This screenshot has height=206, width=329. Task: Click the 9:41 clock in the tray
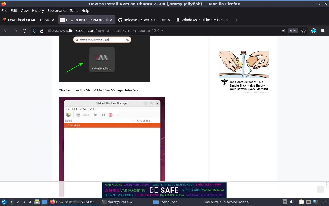click(x=324, y=202)
